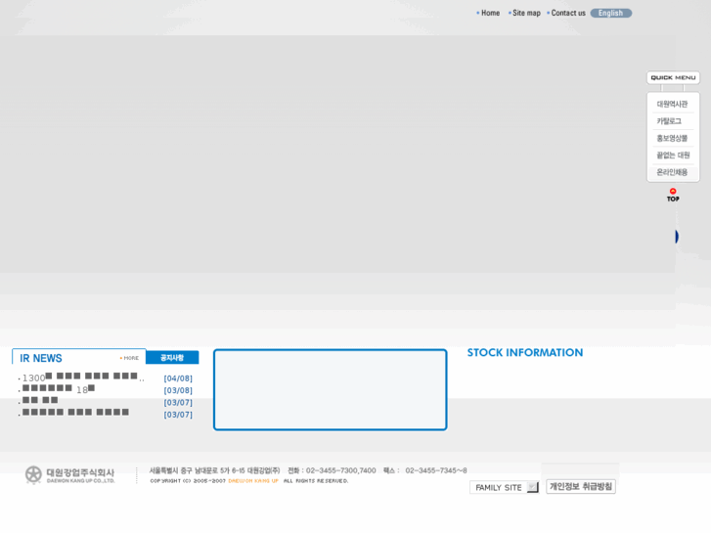Open 카탈로그 in the quick menu
Viewport: 711px width, 533px height.
click(x=669, y=121)
